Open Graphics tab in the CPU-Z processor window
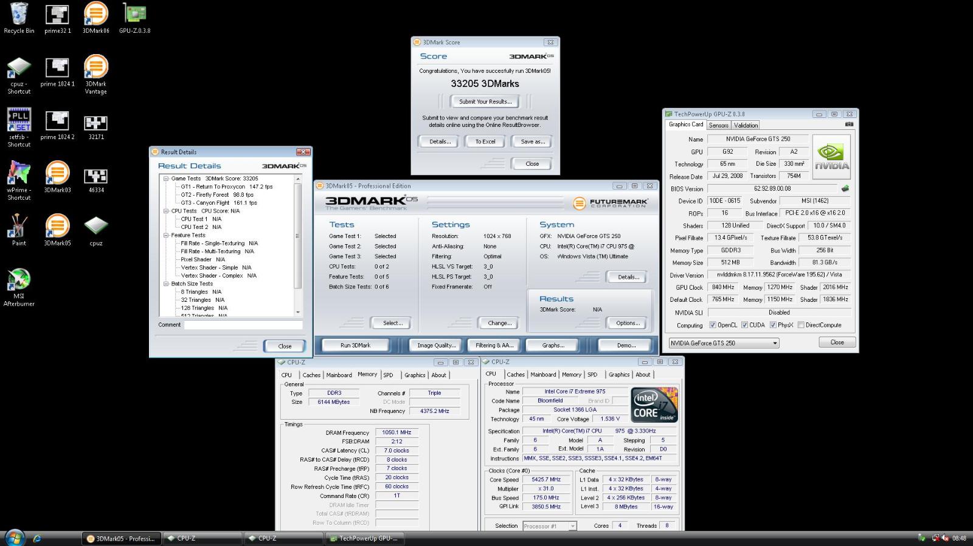 click(619, 375)
